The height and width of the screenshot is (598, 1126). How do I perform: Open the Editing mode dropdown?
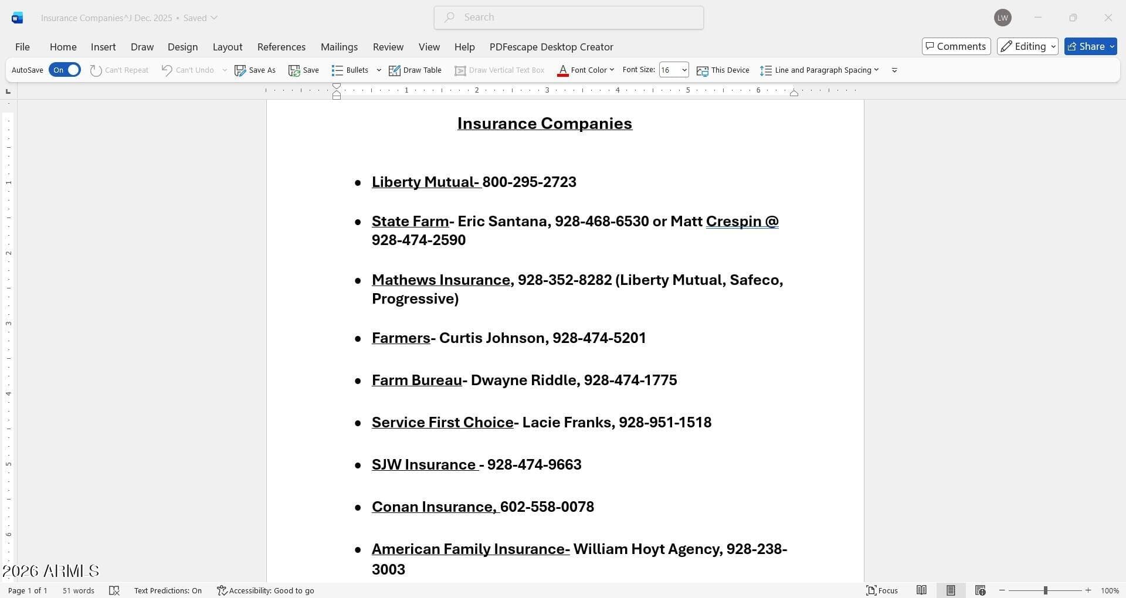point(1027,46)
